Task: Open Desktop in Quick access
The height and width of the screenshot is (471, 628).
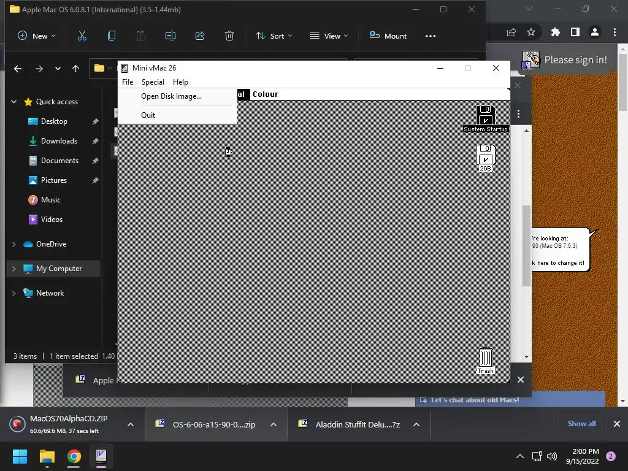Action: 54,121
